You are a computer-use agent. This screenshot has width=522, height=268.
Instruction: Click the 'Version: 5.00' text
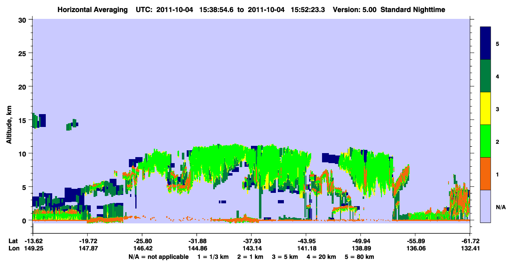(355, 9)
